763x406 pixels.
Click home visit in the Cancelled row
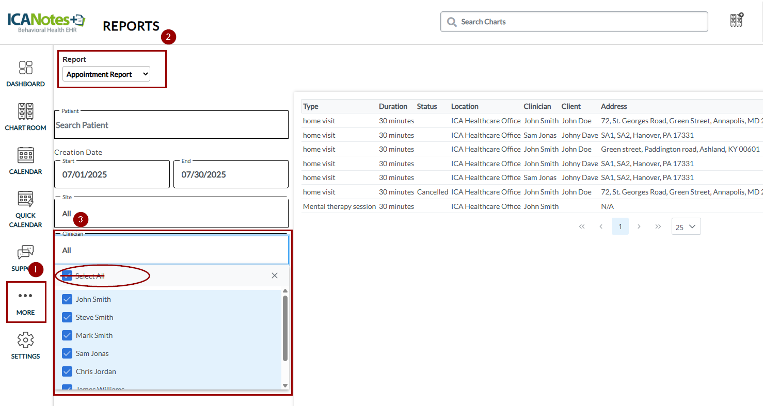point(319,192)
